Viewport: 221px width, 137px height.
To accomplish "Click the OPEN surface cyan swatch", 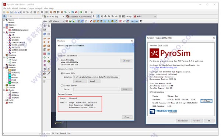I will pos(10,75).
